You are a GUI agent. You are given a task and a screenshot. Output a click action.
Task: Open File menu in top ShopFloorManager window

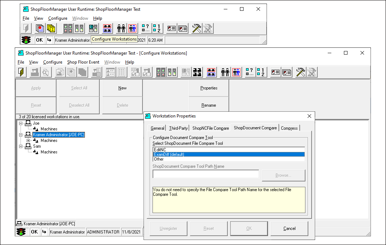(26, 18)
